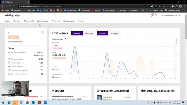Screen dimensions: 187x105
Task: Click the page vertical scrollbar
Action: pyautogui.click(x=186, y=27)
